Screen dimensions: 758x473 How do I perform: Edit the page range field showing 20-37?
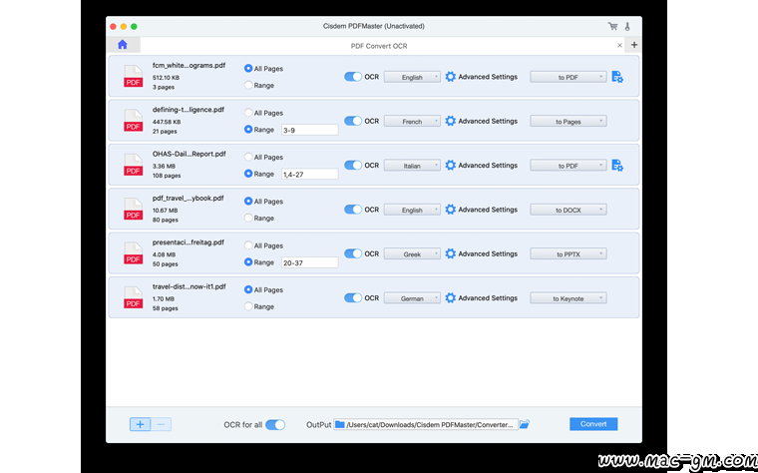(x=310, y=262)
